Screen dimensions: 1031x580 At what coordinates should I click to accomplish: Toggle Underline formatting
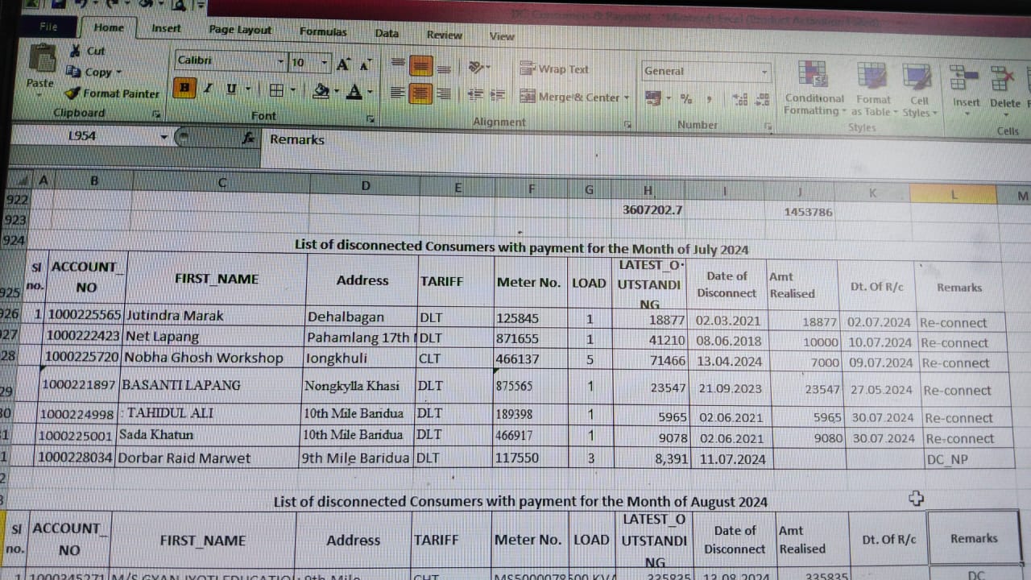pyautogui.click(x=231, y=89)
